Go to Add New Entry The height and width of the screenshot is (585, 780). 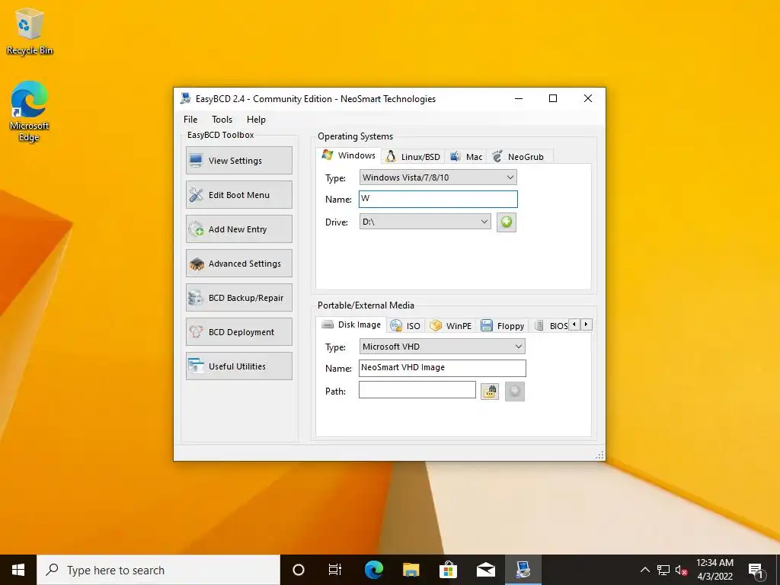coord(238,229)
